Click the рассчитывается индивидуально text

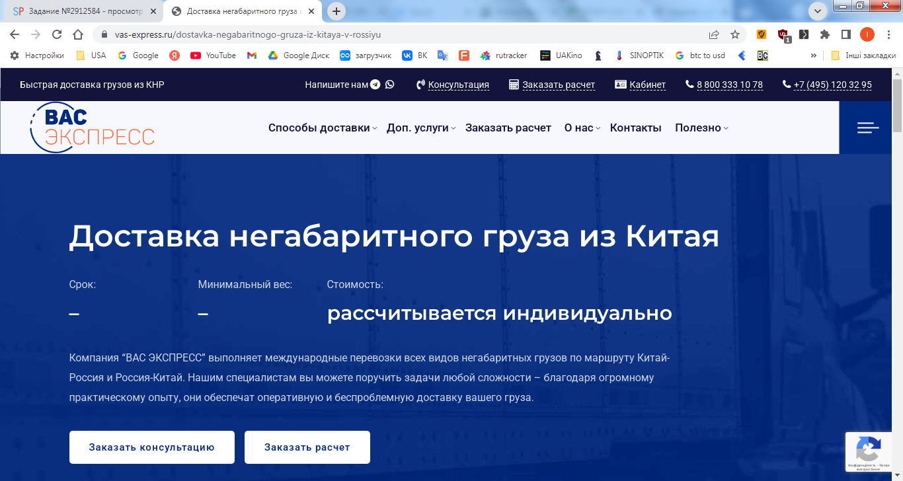coord(500,313)
